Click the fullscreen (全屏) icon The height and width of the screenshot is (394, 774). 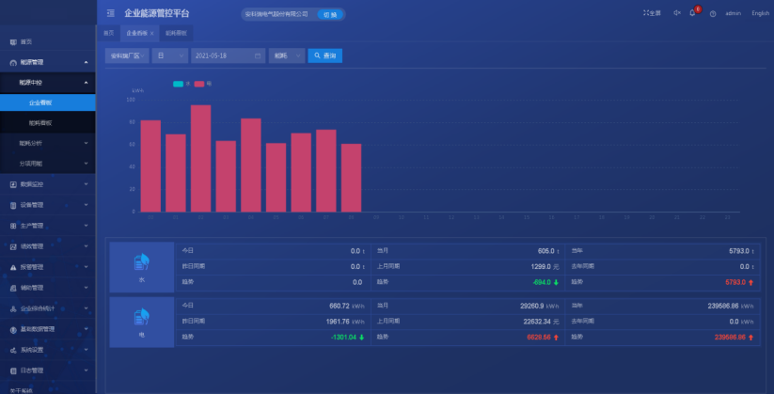[652, 13]
